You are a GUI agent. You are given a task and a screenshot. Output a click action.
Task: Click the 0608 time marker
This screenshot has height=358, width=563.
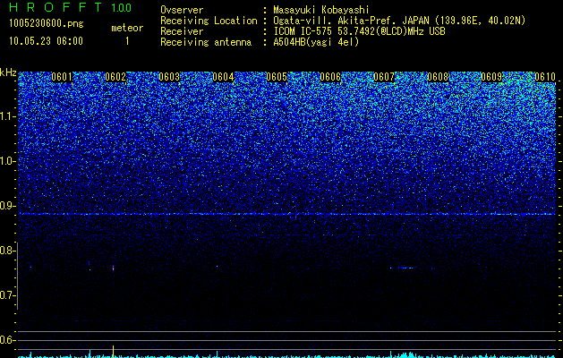click(x=438, y=77)
